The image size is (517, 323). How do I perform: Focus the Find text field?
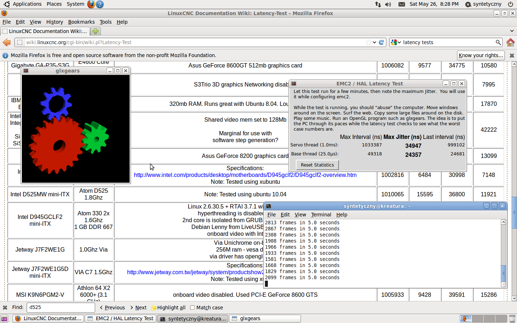coord(61,308)
